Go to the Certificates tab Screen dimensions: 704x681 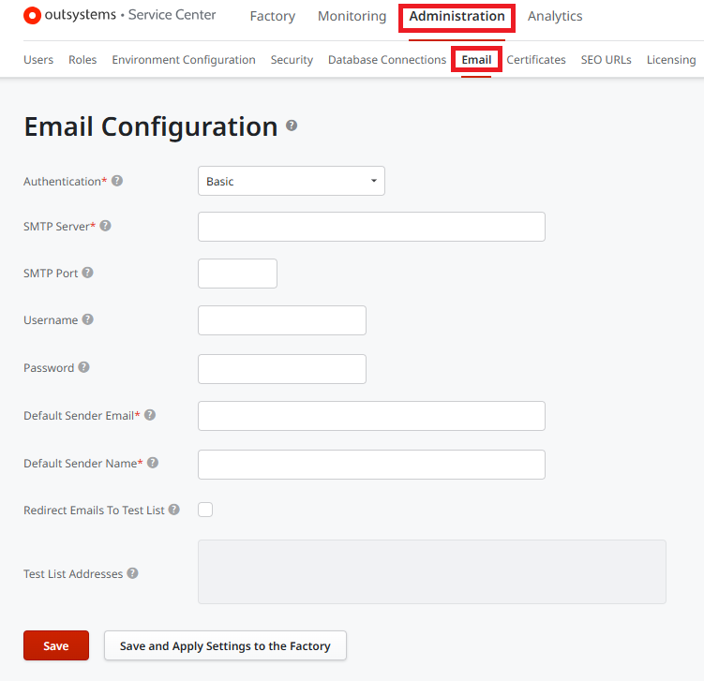pyautogui.click(x=536, y=60)
